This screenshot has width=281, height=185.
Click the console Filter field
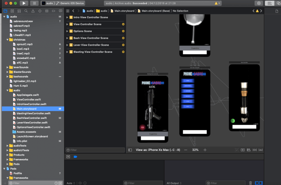tap(225, 183)
